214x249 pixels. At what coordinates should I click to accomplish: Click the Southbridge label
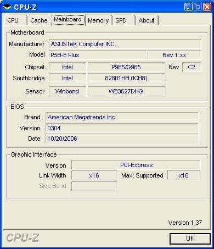(x=29, y=78)
